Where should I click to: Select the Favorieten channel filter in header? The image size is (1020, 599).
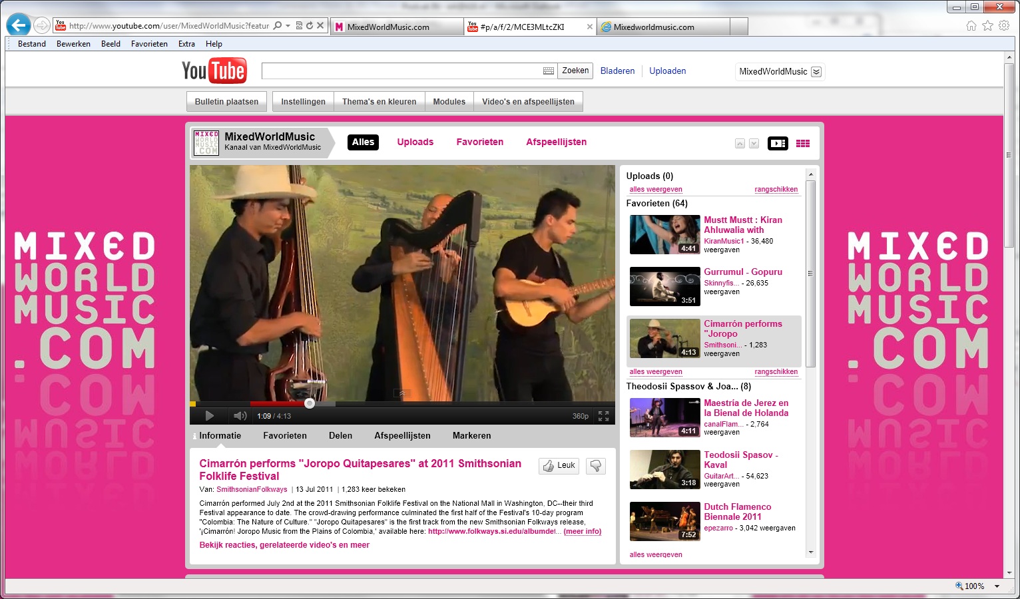click(x=479, y=142)
